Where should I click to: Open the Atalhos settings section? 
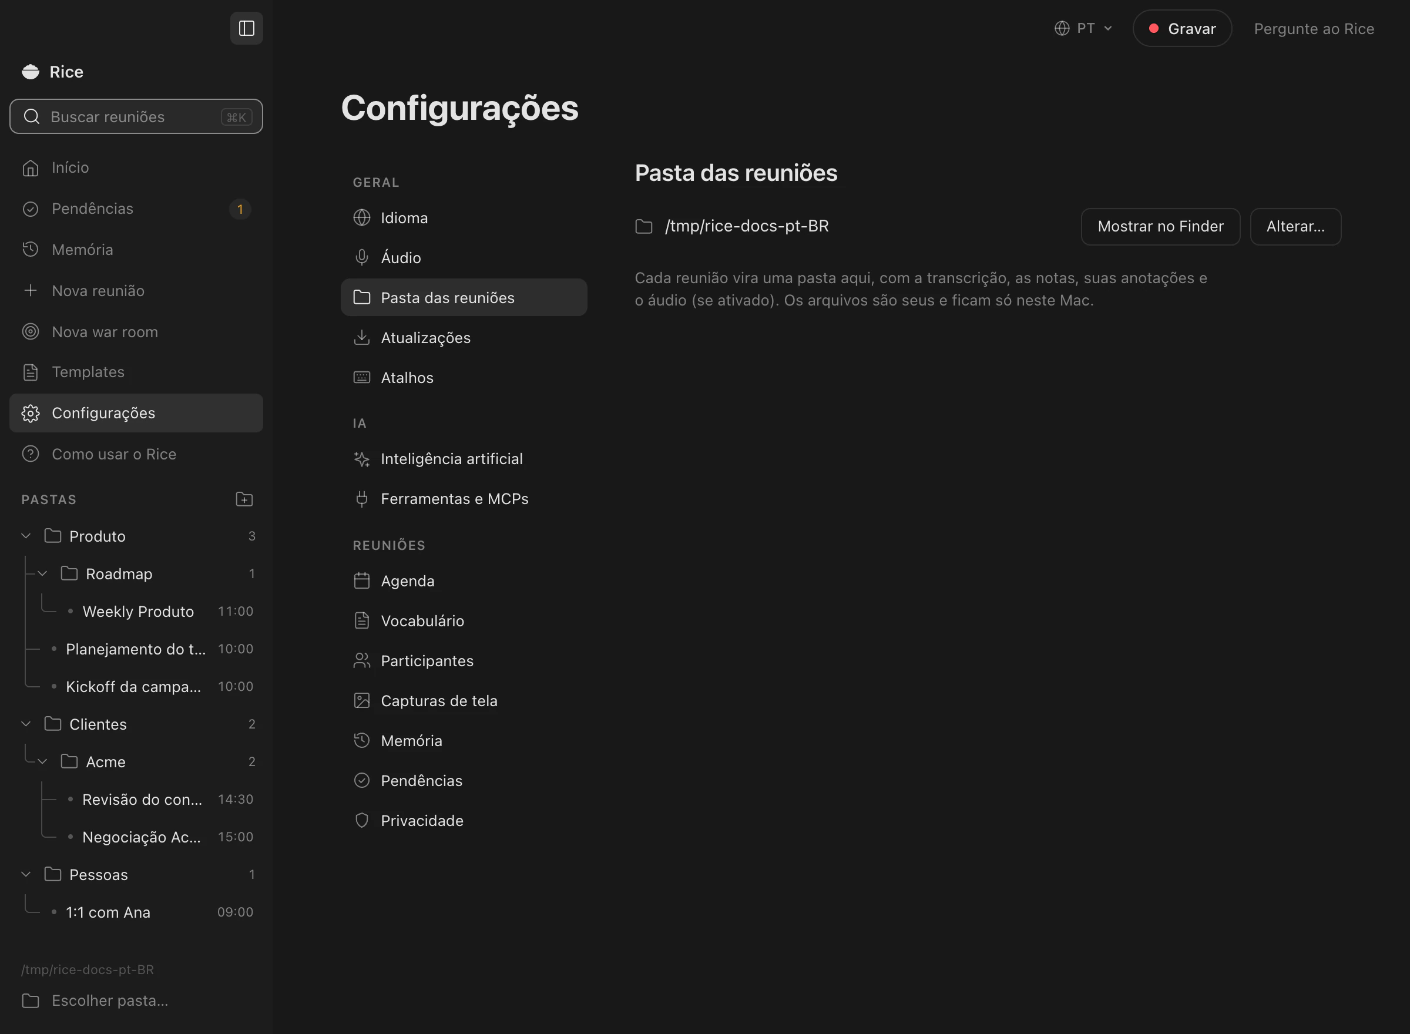[x=464, y=377]
